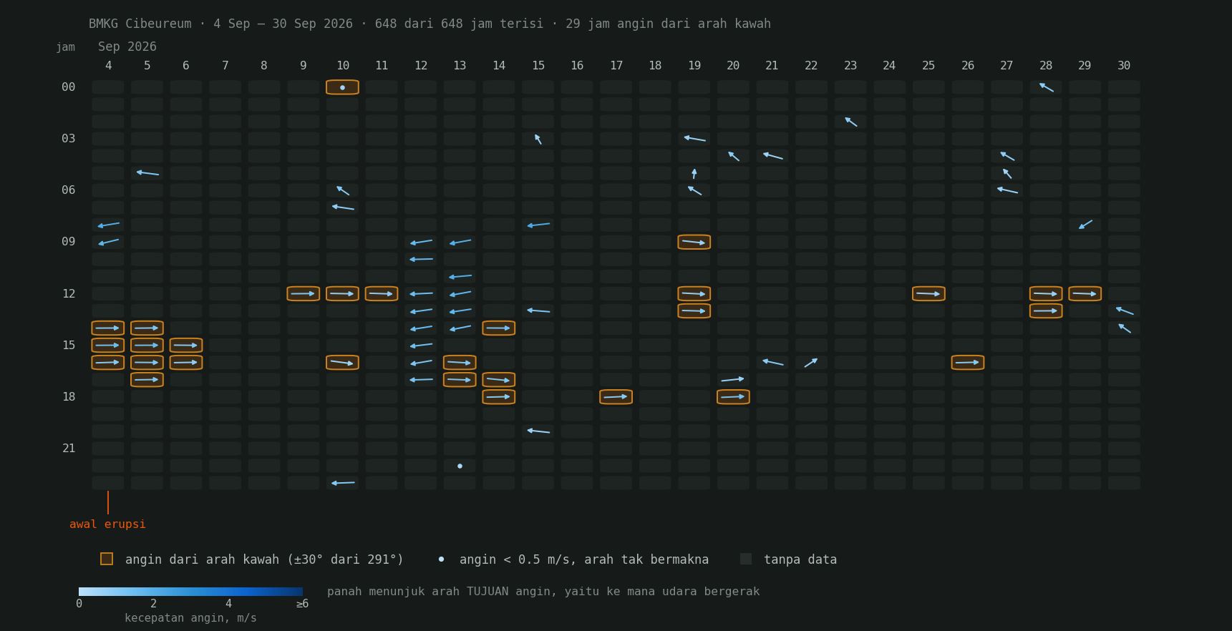Click the orange crater-wind legend square

pyautogui.click(x=107, y=559)
